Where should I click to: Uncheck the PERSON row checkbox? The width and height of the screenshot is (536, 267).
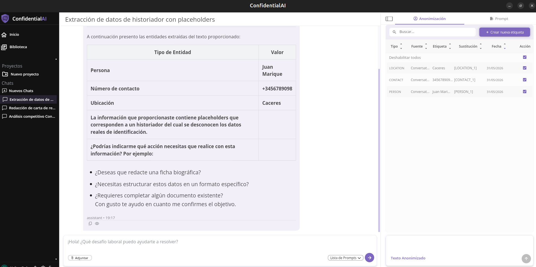[x=525, y=92]
